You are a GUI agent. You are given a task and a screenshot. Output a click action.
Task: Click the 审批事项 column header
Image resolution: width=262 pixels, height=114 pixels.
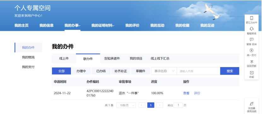point(125,82)
